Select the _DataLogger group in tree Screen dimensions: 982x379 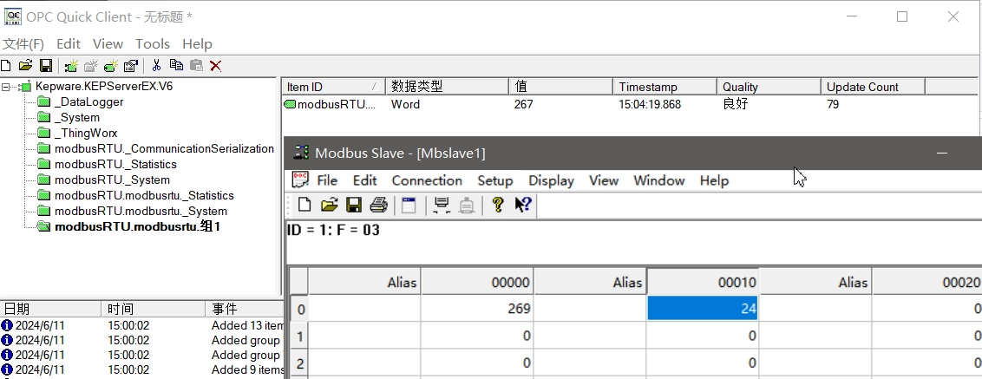coord(88,102)
